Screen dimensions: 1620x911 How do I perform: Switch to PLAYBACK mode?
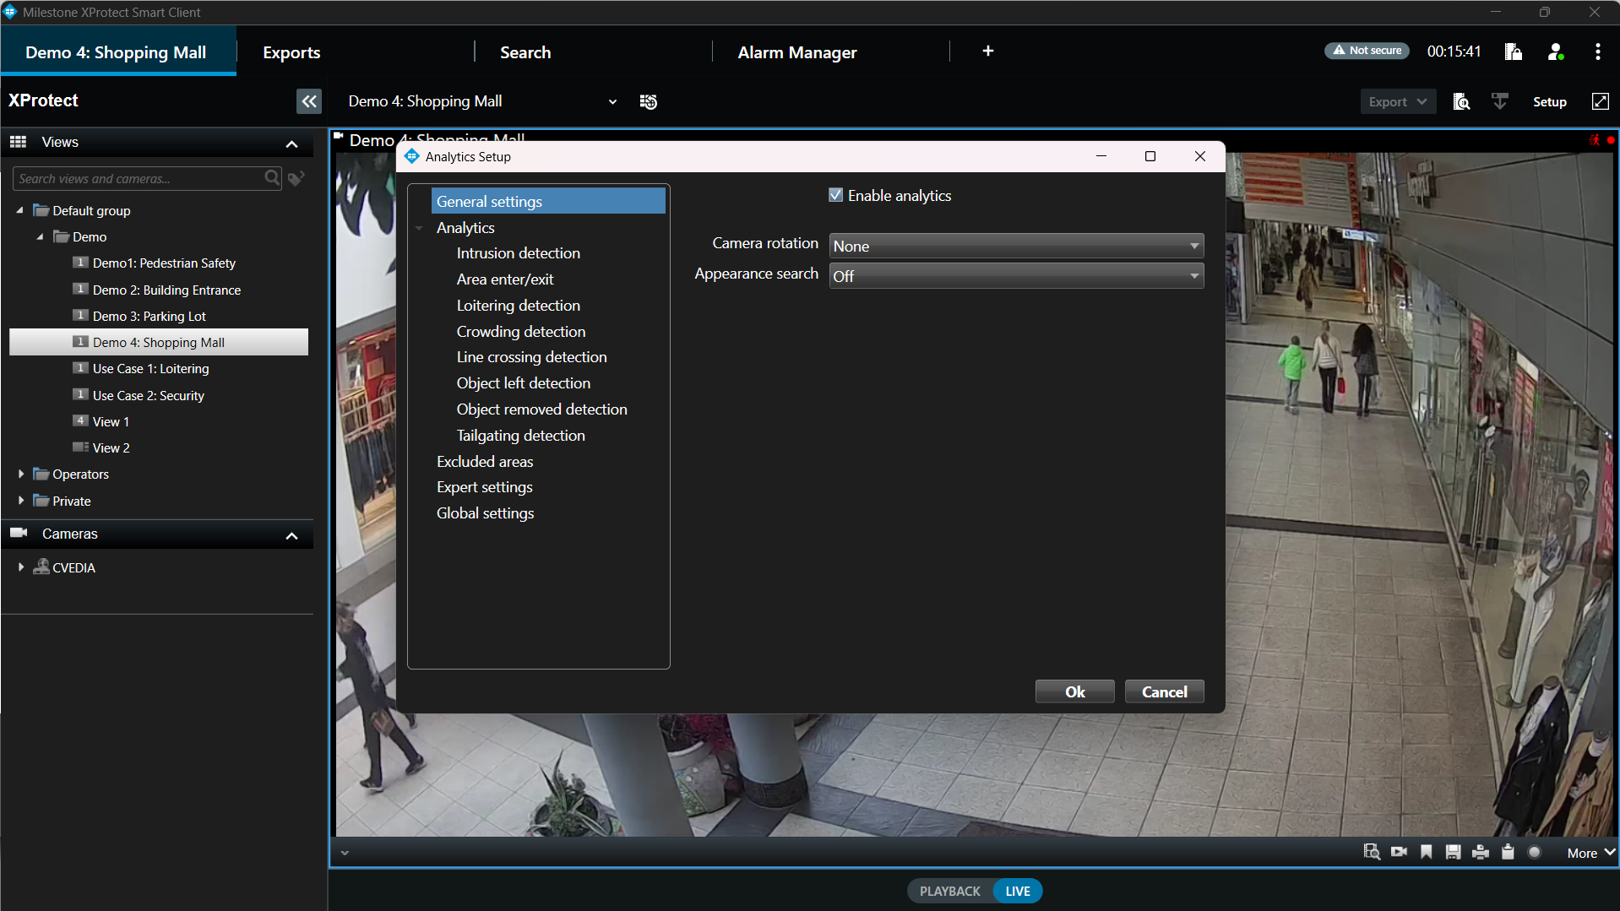949,891
